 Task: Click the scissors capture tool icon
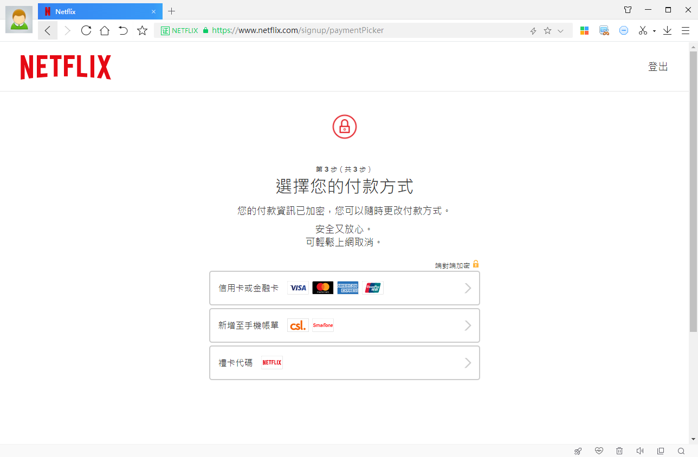(643, 31)
